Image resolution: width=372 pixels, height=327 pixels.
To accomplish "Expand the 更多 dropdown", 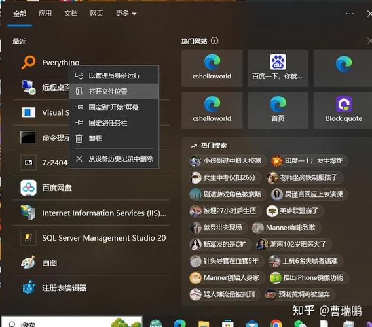I will point(126,14).
